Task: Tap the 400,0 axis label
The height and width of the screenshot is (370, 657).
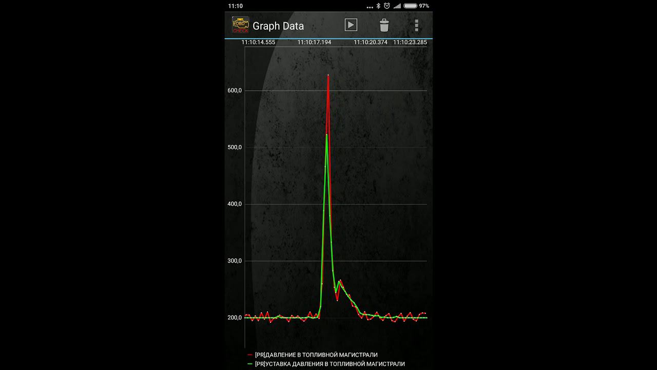Action: click(x=234, y=204)
